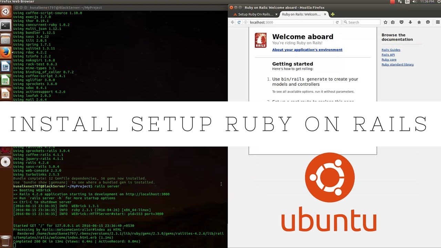Click the "Bundle complete!" terminal line

pos(80,178)
